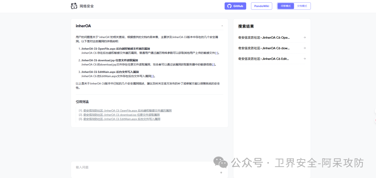Open reference EditMain.aspx 后台文件写入漏洞
Viewport: 376px width, 178px height.
coord(122,119)
